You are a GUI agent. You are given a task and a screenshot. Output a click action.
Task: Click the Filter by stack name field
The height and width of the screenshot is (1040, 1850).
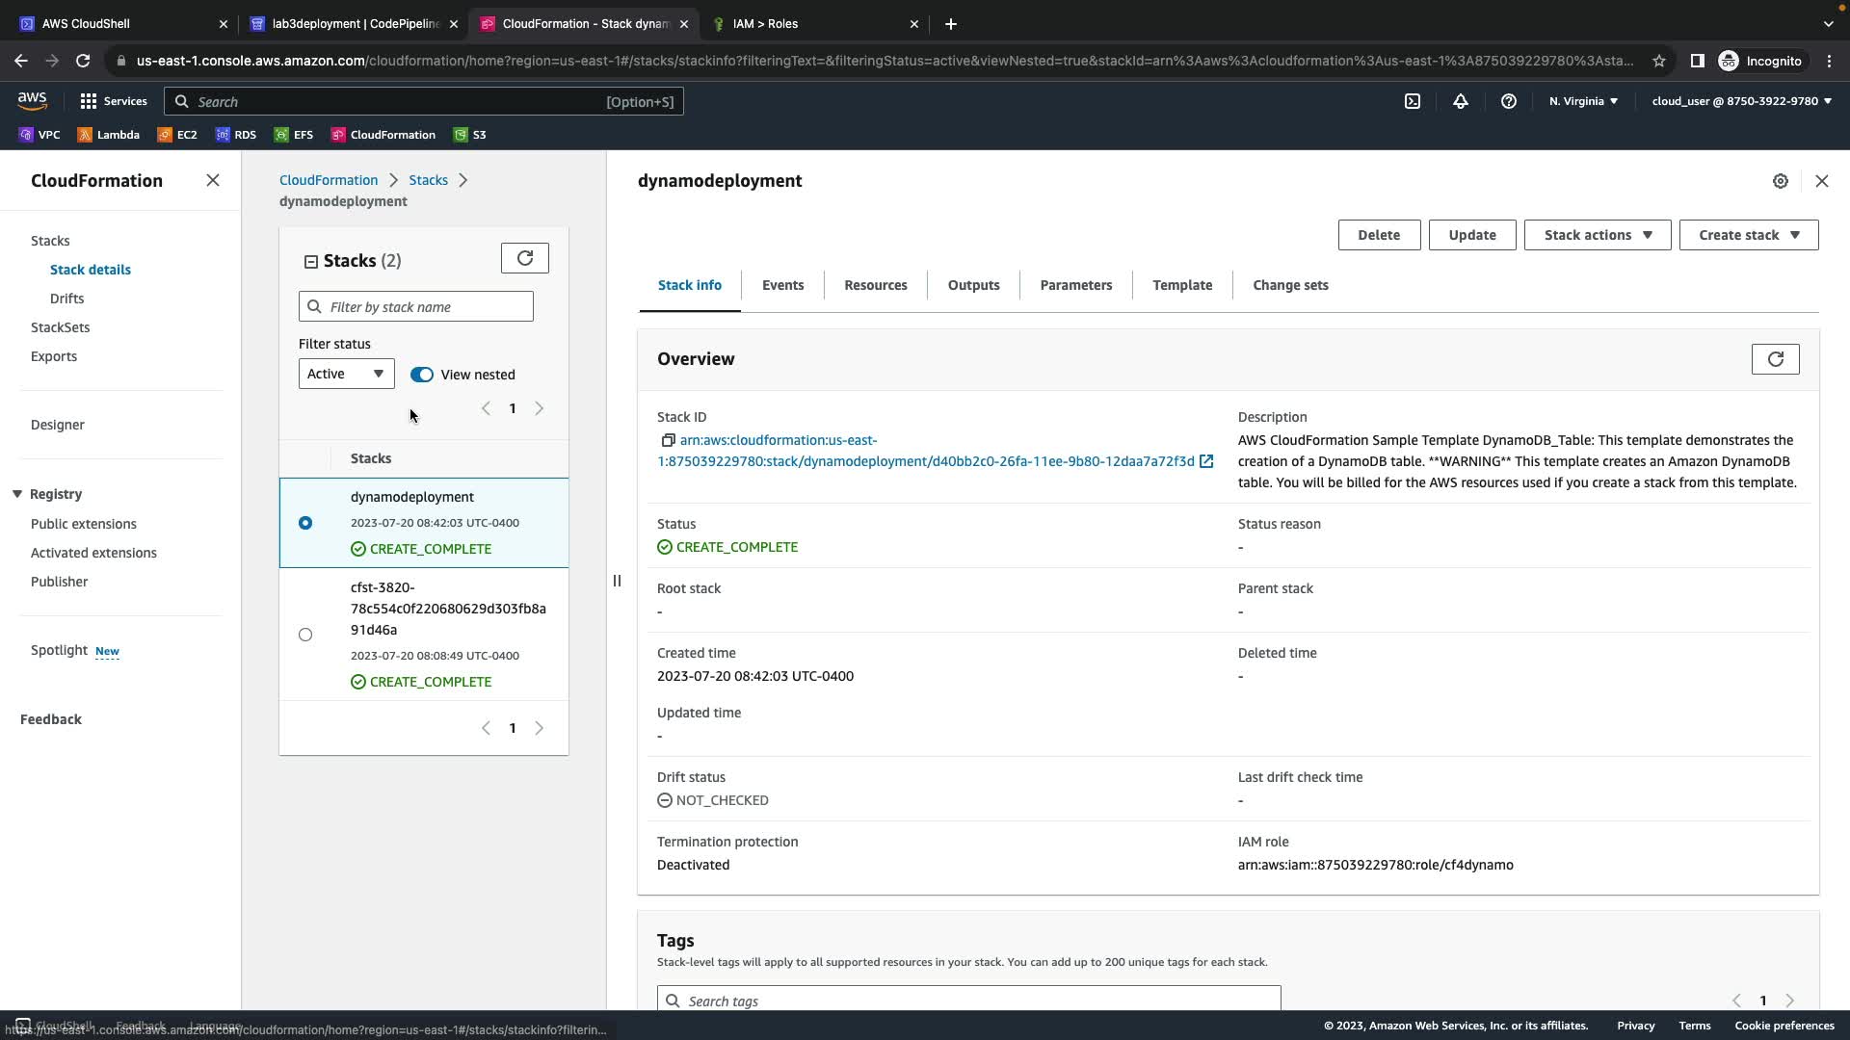point(428,307)
